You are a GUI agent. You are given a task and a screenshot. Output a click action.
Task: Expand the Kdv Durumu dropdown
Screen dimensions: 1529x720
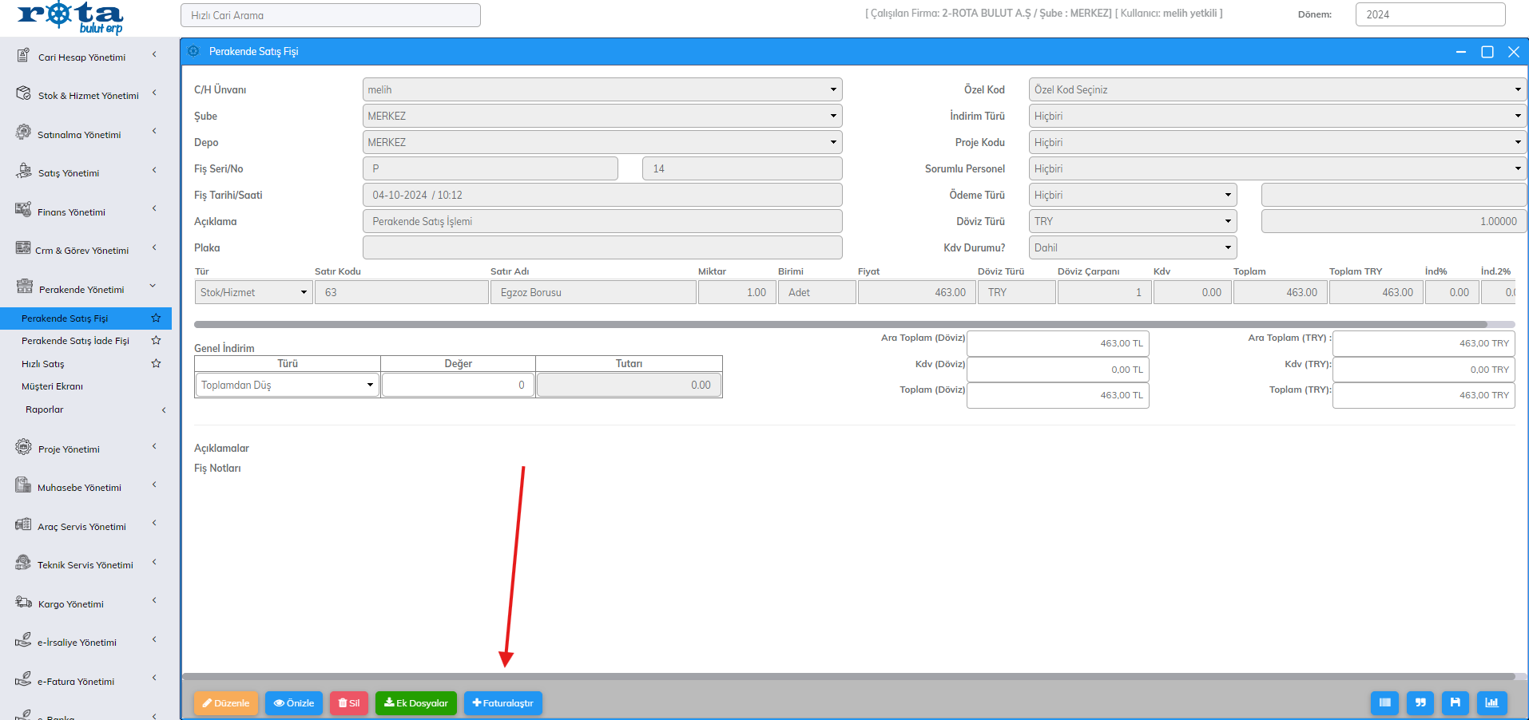[1132, 247]
